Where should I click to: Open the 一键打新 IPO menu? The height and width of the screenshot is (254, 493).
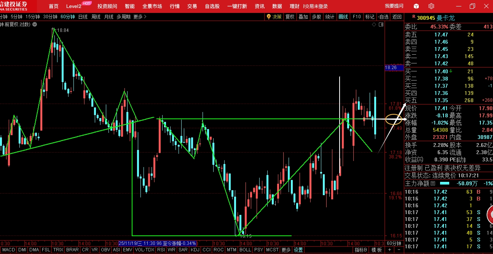(x=237, y=6)
